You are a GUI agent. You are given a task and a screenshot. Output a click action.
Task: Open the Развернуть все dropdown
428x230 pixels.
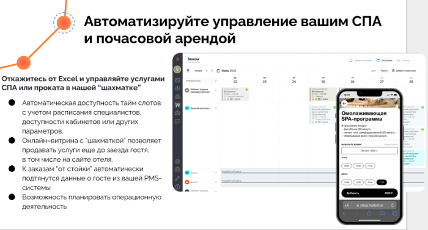[x=201, y=81]
